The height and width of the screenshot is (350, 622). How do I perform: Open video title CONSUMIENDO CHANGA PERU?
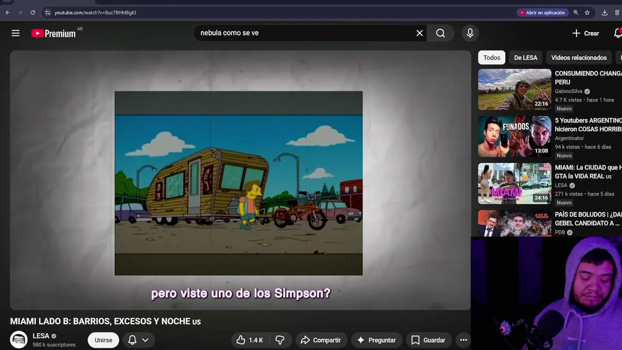point(588,78)
